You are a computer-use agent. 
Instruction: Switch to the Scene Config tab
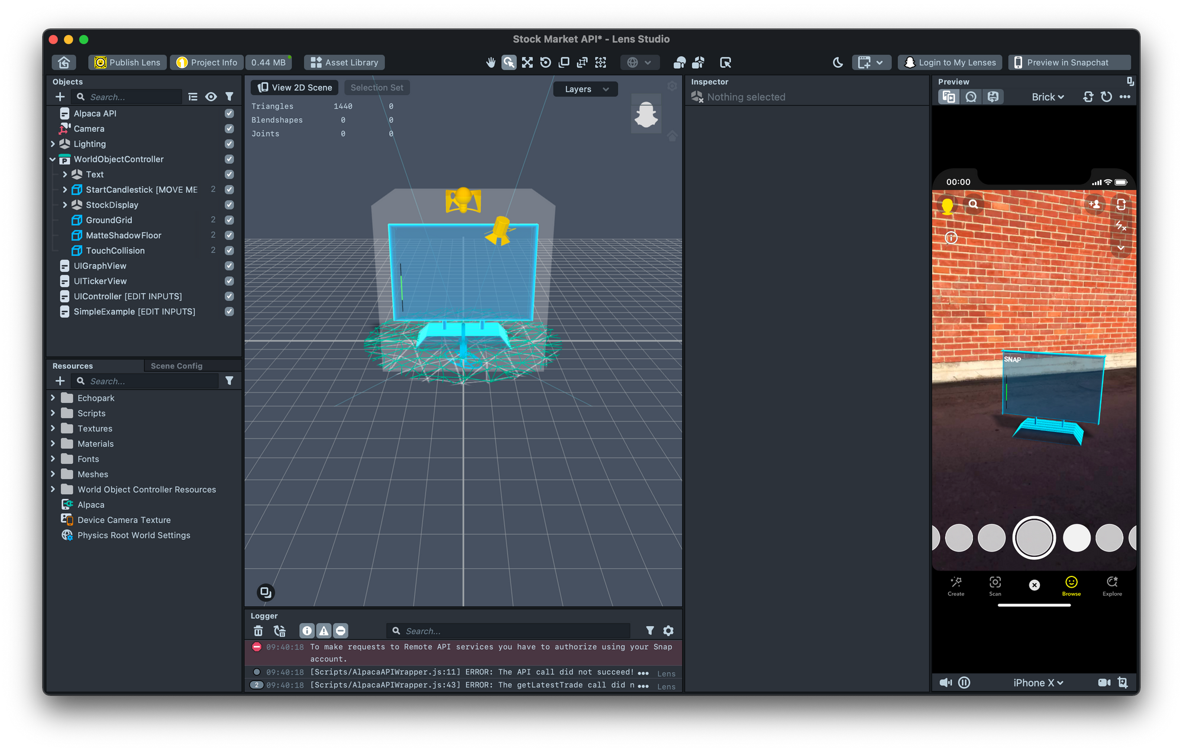[x=176, y=366]
